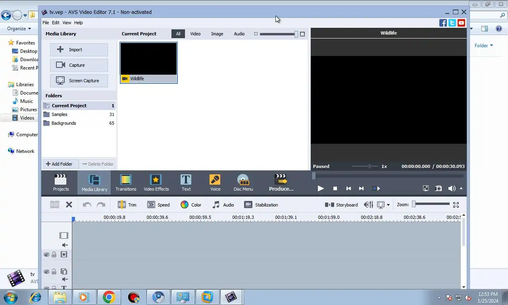The width and height of the screenshot is (508, 305).
Task: Toggle visibility of the video overlay track
Action: tap(46, 272)
